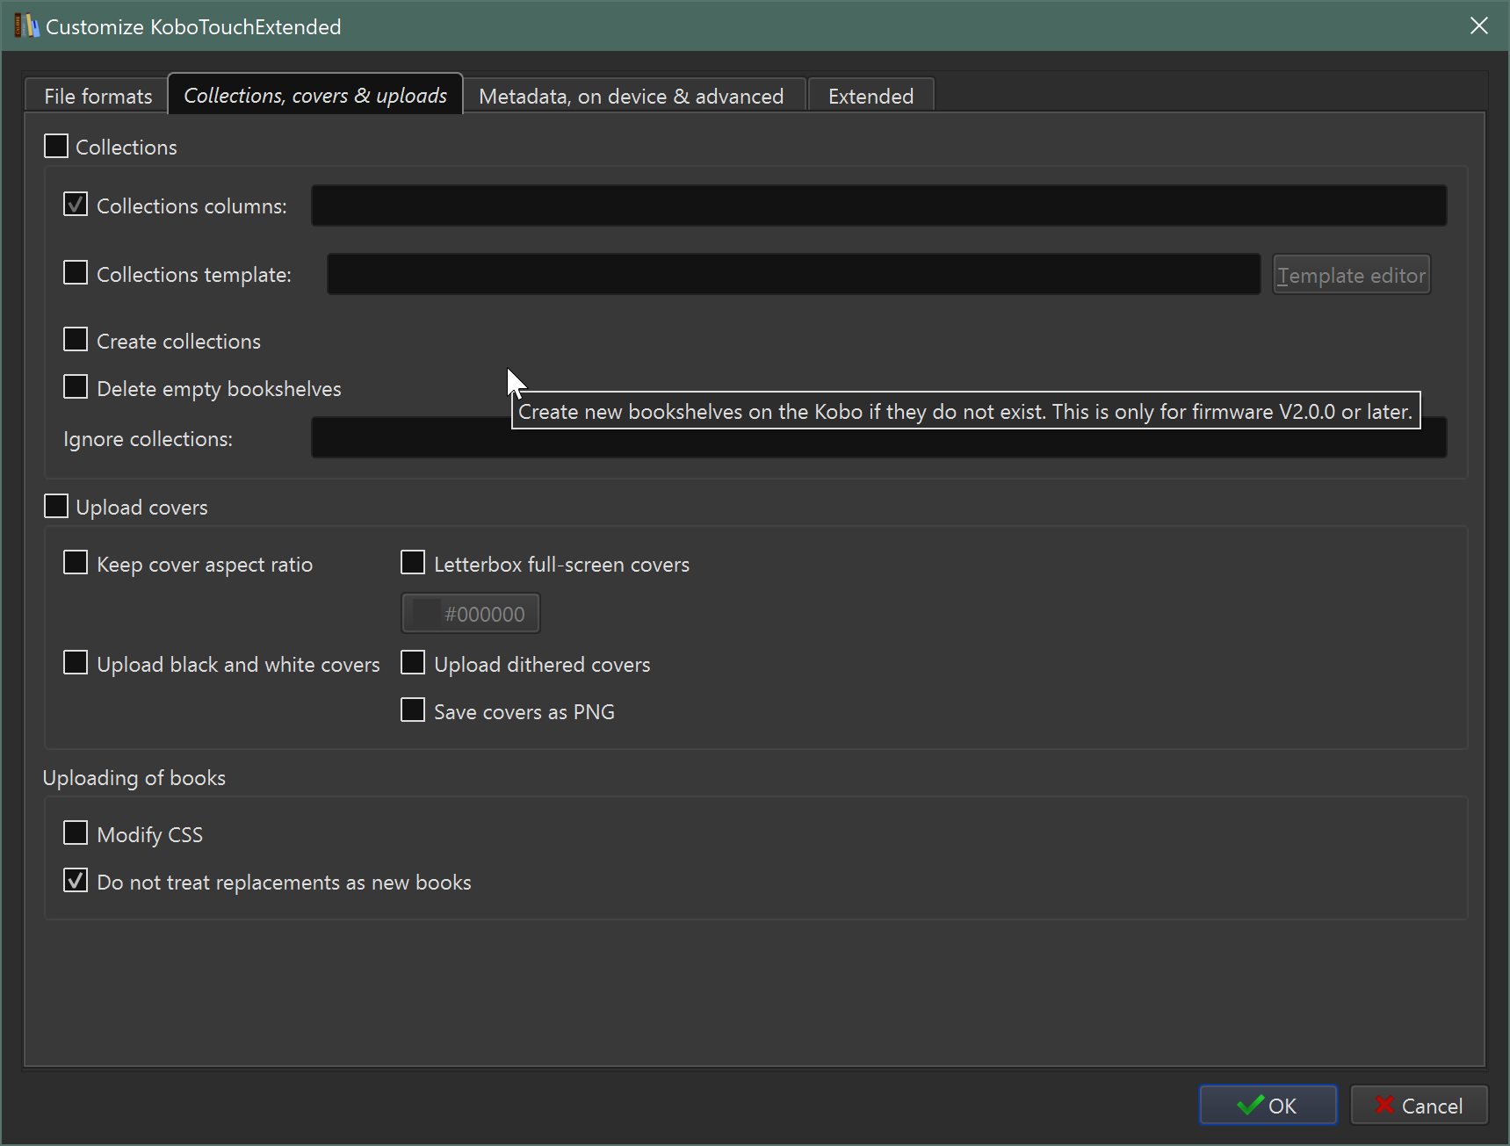Screen dimensions: 1510x1146
Task: Uncheck Do not treat replacements as new books
Action: pos(76,881)
